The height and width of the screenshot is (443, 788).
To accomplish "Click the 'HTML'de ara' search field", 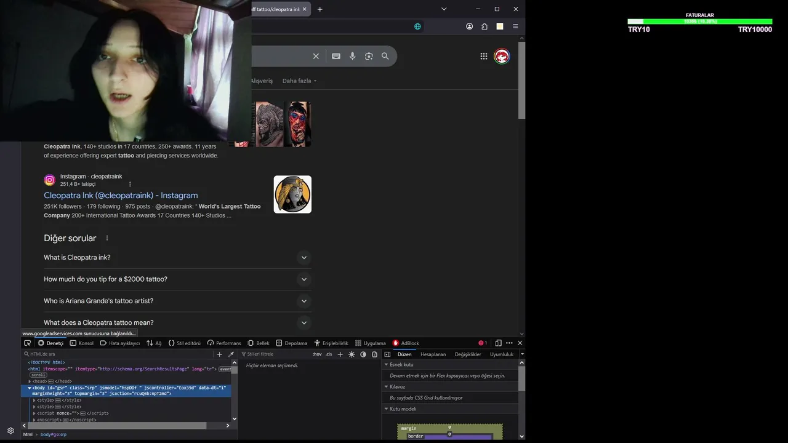I will pyautogui.click(x=117, y=354).
